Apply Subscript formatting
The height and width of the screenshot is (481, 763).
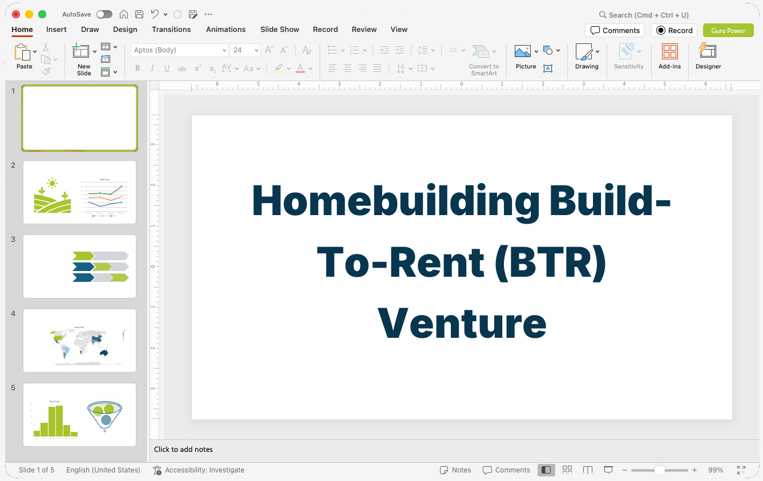click(212, 68)
